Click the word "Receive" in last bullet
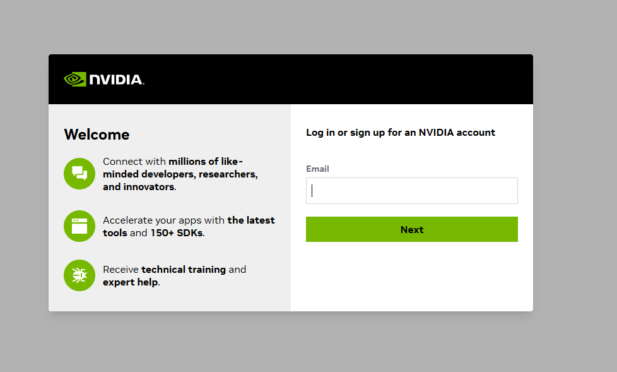 [120, 270]
